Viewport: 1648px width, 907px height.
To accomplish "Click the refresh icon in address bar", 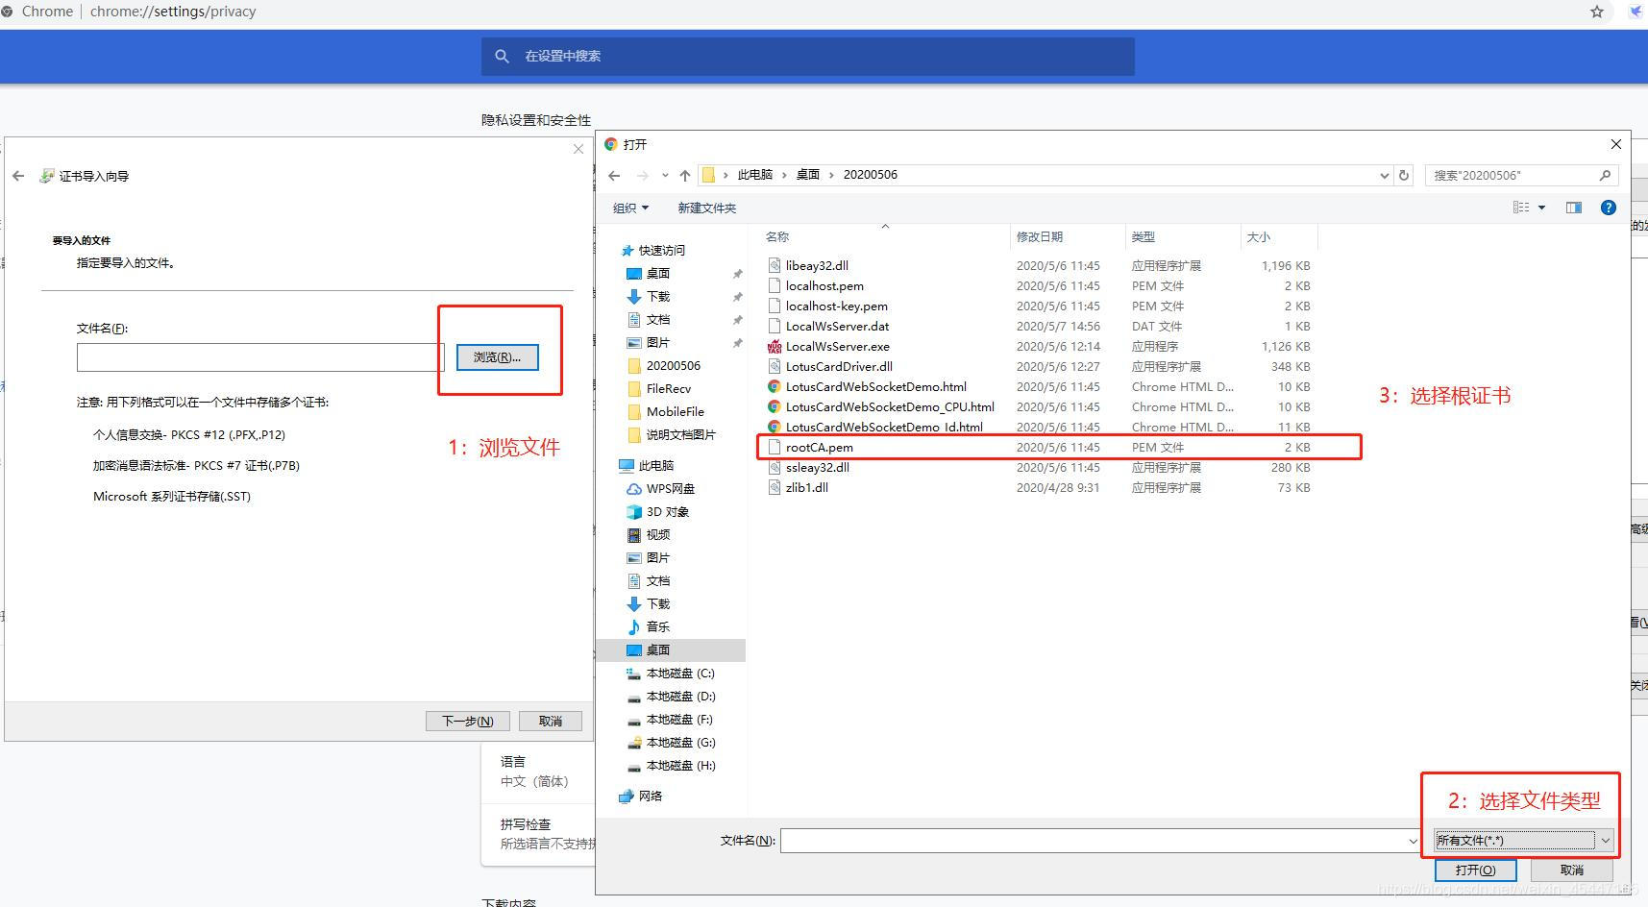I will click(x=1404, y=175).
